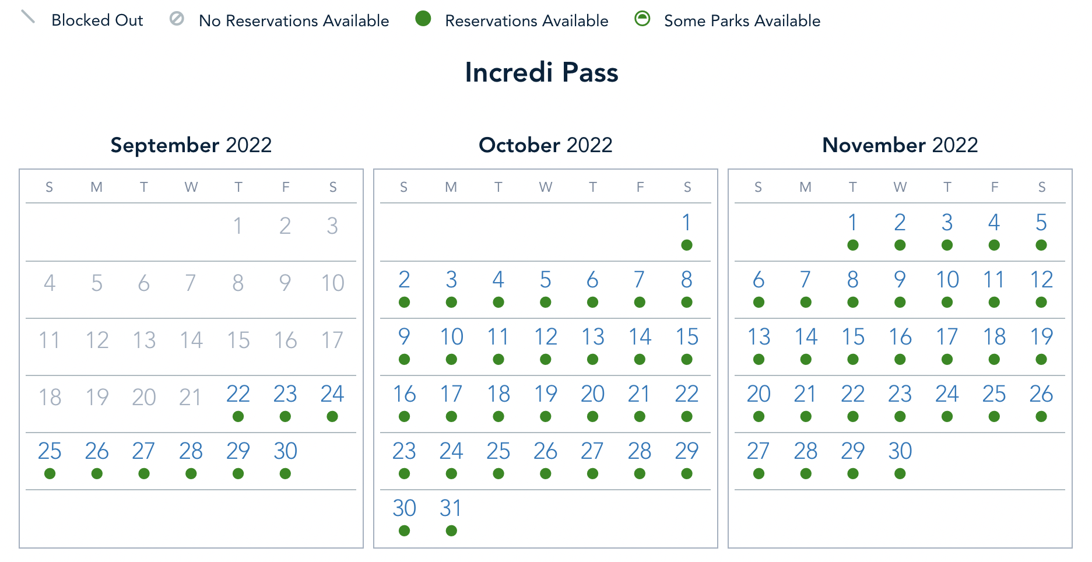Pick October 26 on the calendar

545,451
